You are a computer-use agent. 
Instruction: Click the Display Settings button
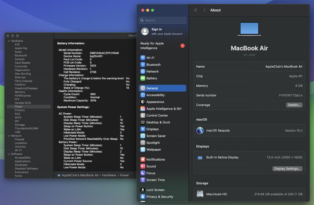pyautogui.click(x=287, y=169)
